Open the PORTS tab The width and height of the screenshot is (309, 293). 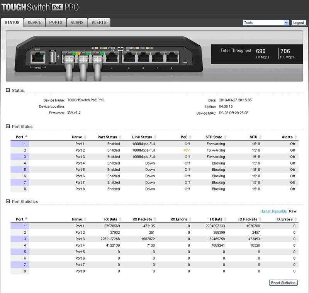pyautogui.click(x=56, y=22)
